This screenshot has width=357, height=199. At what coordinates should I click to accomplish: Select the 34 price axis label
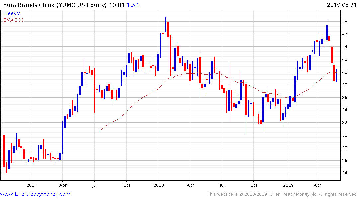pos(344,110)
